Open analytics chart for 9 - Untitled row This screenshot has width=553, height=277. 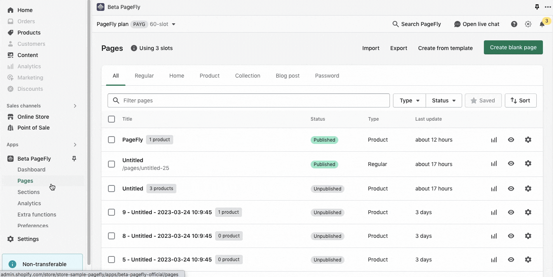[x=494, y=212]
